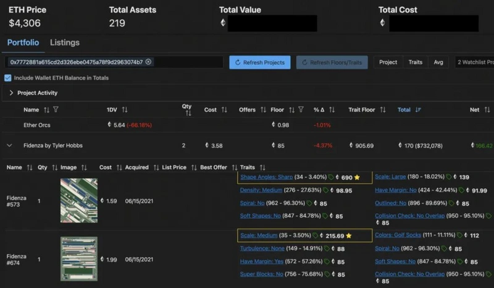
Task: Click the Refresh Projects button
Action: pos(260,62)
